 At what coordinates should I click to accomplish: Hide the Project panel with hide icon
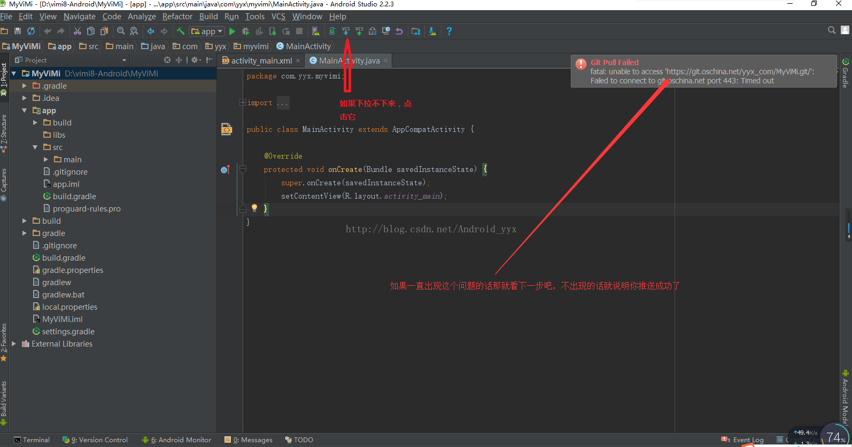tap(209, 60)
